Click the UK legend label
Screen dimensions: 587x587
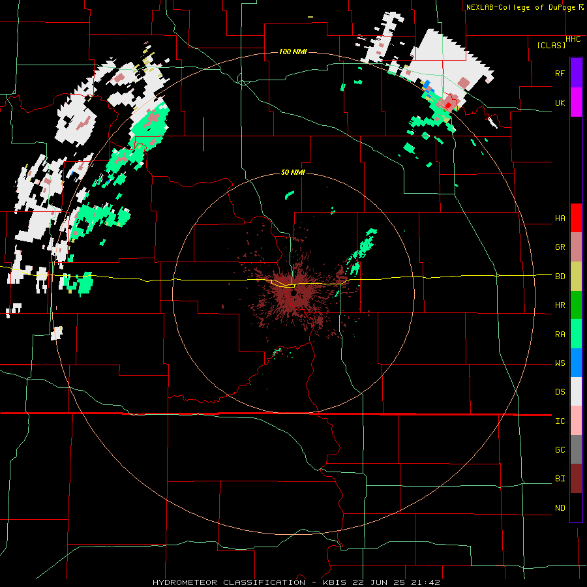pyautogui.click(x=560, y=102)
